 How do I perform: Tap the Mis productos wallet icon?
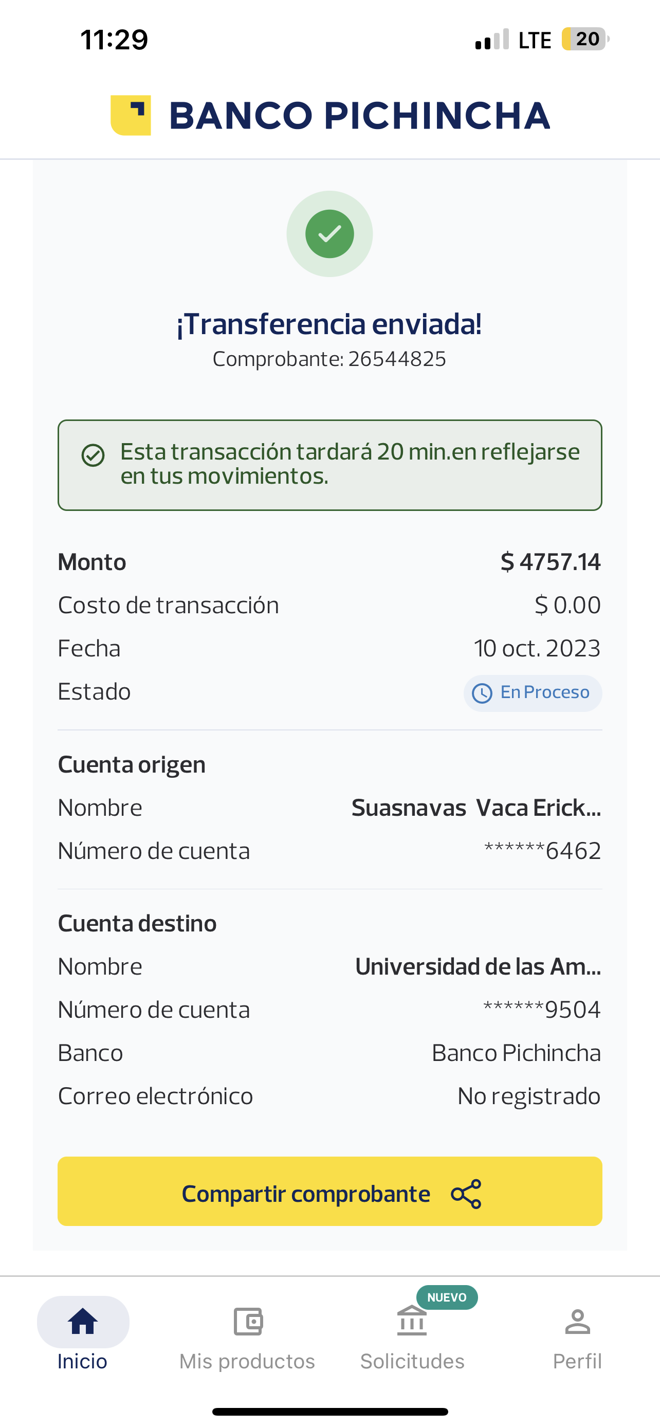click(248, 1322)
